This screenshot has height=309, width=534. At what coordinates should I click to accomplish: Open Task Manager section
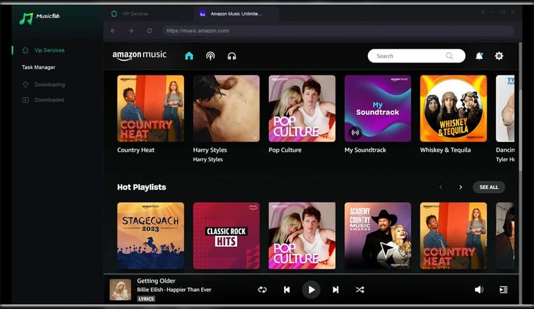click(x=38, y=68)
